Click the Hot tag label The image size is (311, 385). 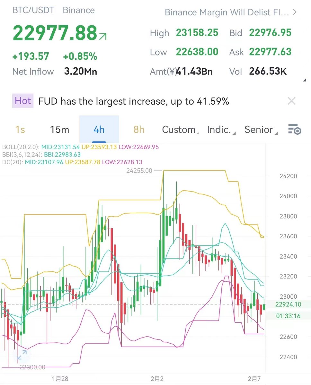click(x=23, y=101)
